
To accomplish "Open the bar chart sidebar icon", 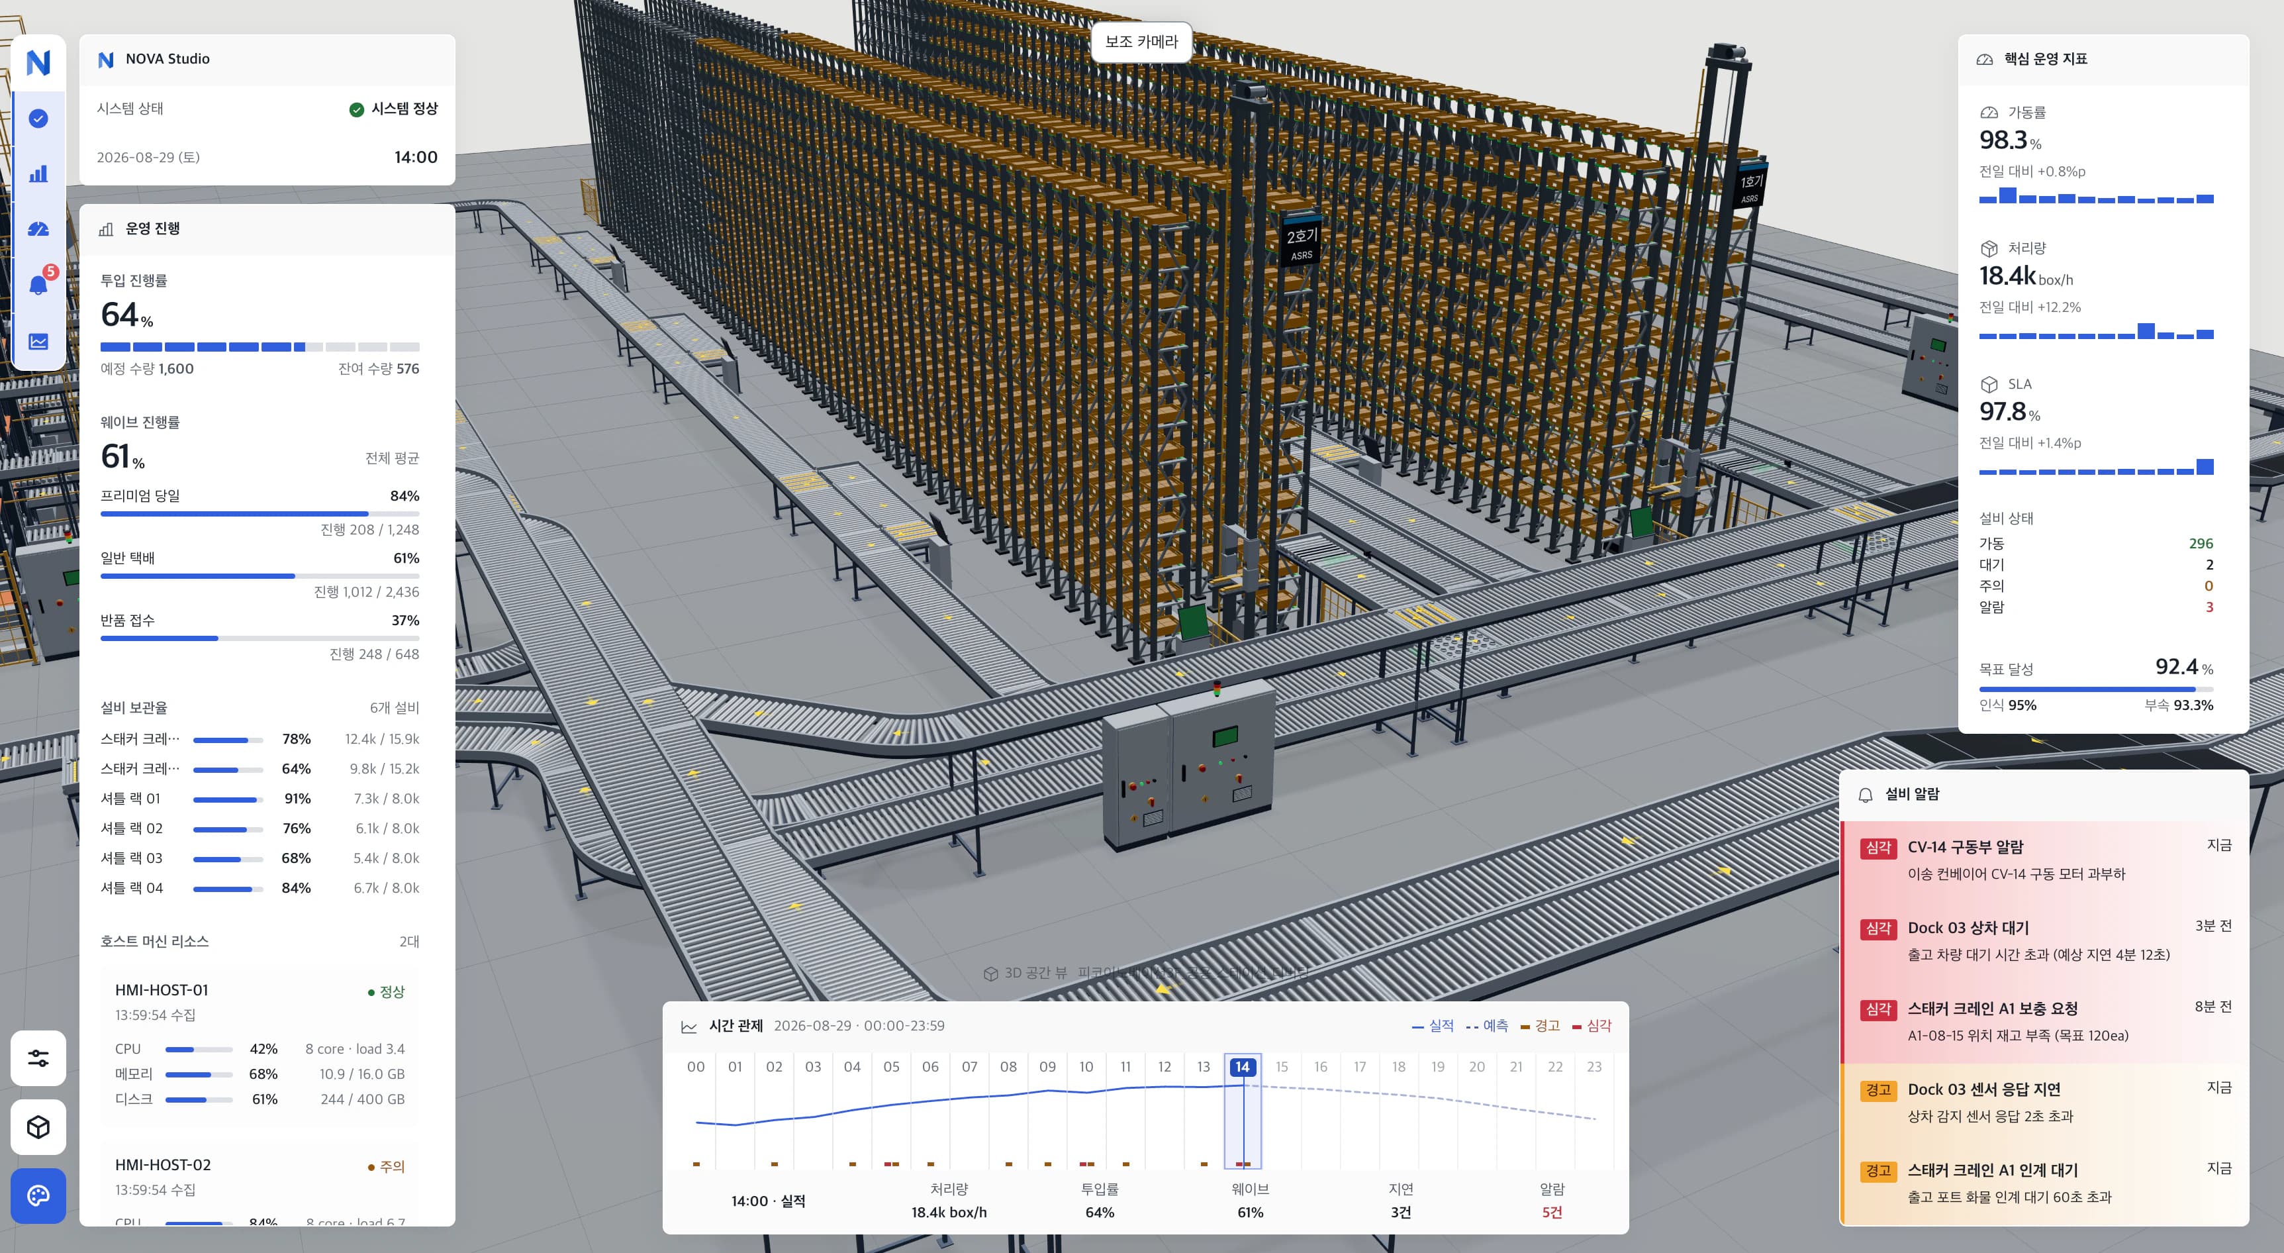I will pyautogui.click(x=38, y=174).
